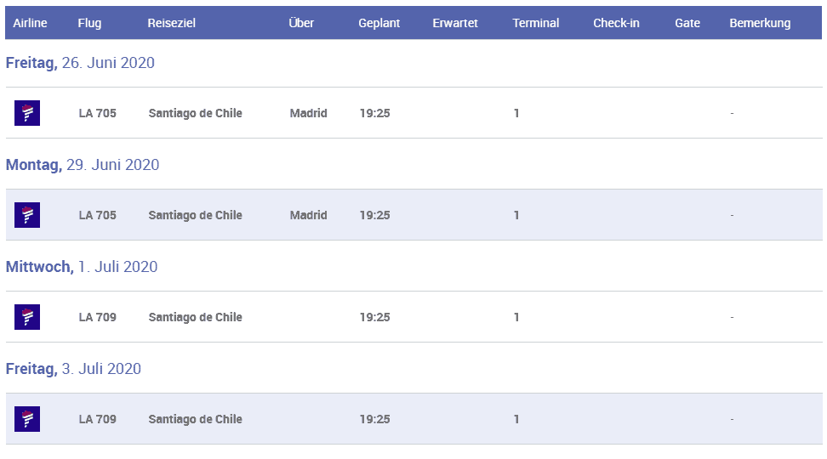Click Santiago de Chile destination on 1. Juli row
827x459 pixels.
click(195, 317)
